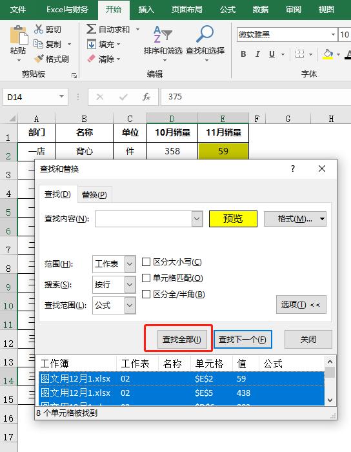Click the yellow Preview (预览) format swatch
This screenshot has height=452, width=351.
233,219
